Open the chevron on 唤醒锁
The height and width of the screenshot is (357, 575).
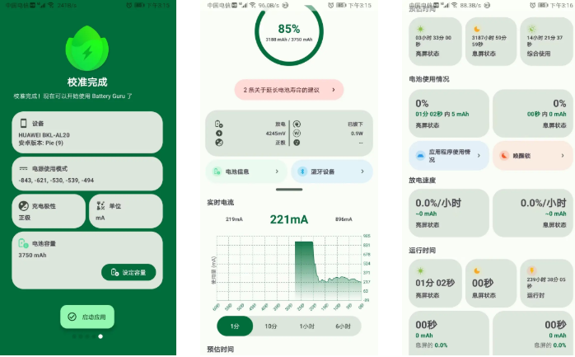(x=563, y=156)
